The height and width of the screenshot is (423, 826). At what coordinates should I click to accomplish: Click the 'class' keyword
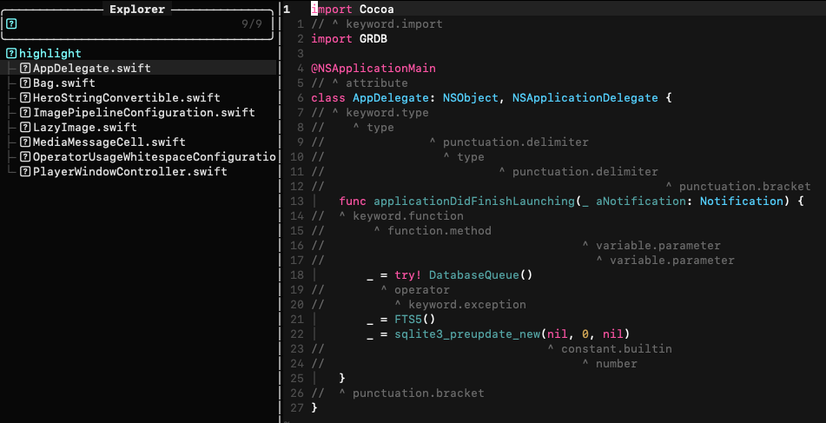(328, 98)
